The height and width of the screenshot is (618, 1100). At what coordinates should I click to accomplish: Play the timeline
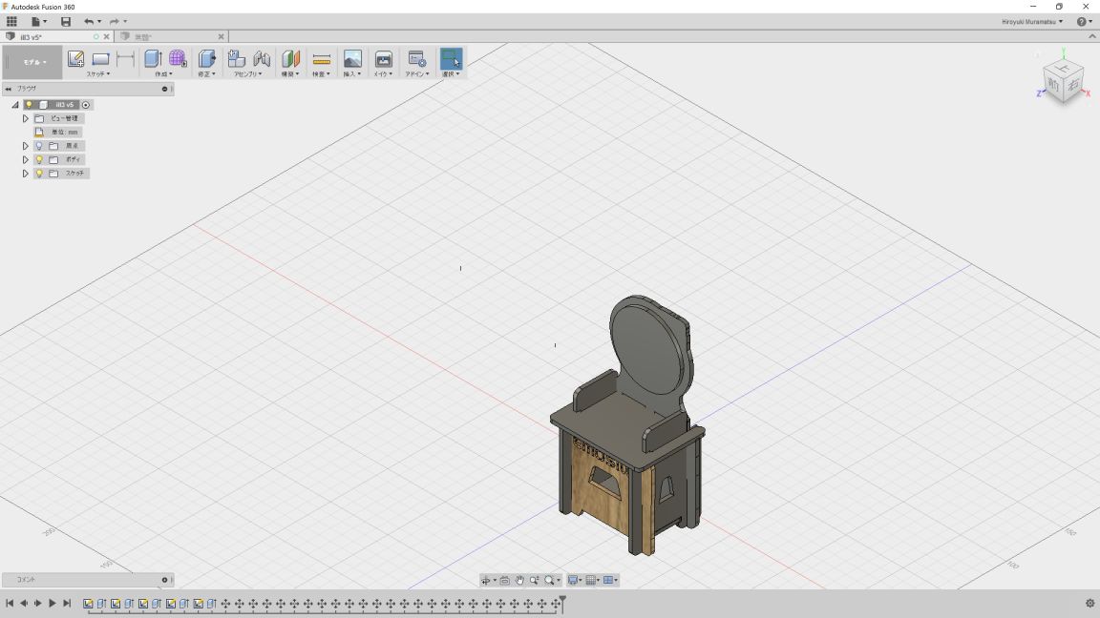52,604
